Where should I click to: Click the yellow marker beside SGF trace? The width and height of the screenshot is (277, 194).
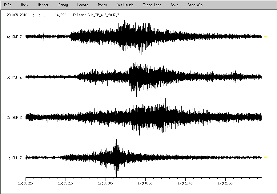(x=266, y=117)
